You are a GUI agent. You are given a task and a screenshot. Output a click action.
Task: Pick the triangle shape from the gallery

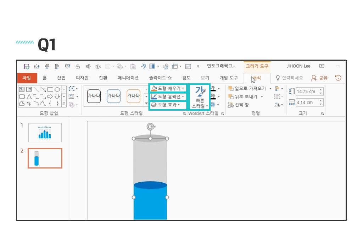(29, 96)
